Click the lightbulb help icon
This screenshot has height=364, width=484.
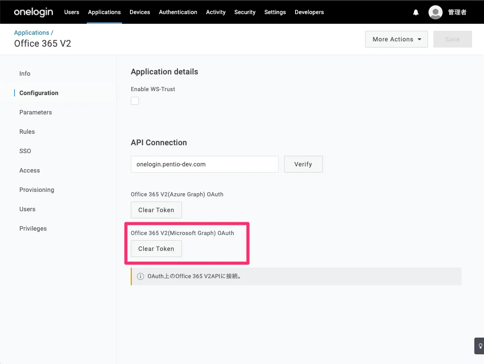480,346
